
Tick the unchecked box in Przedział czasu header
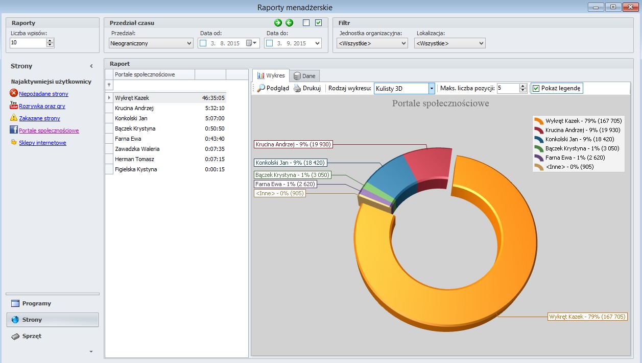click(306, 22)
